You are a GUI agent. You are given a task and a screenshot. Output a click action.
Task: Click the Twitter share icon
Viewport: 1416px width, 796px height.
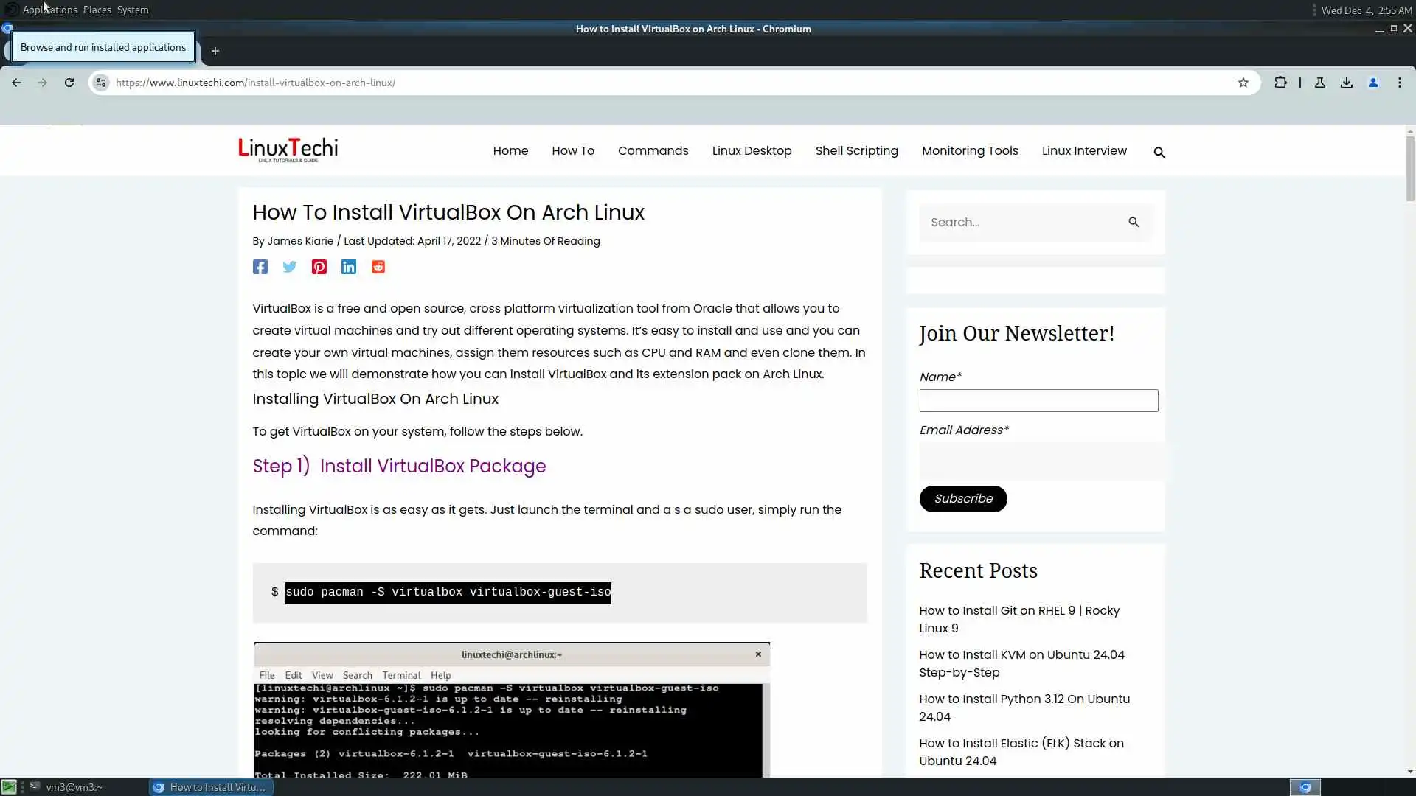click(290, 267)
